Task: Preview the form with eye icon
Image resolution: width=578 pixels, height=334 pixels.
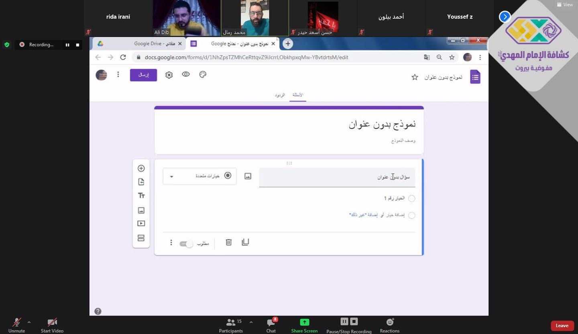Action: pos(185,74)
